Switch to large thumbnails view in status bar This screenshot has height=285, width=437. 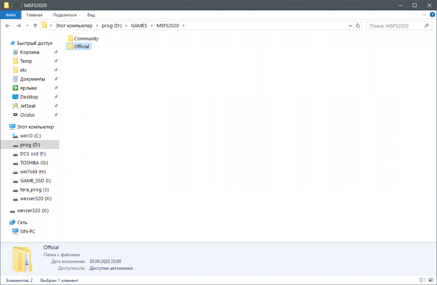[430, 280]
